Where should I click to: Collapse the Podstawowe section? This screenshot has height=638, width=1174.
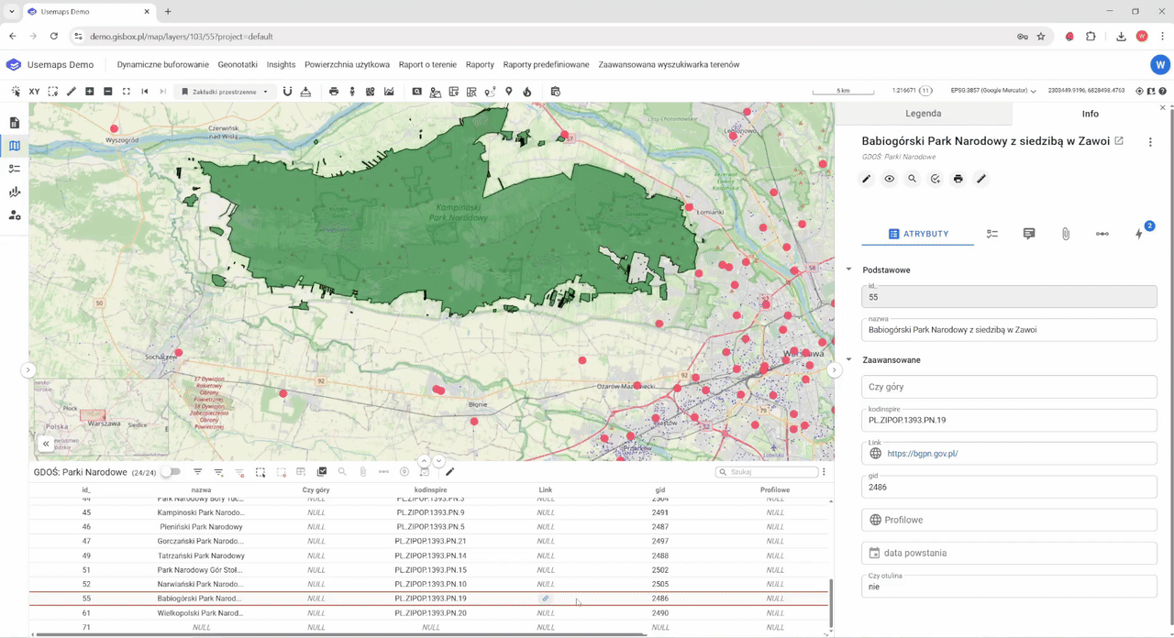[x=848, y=269]
